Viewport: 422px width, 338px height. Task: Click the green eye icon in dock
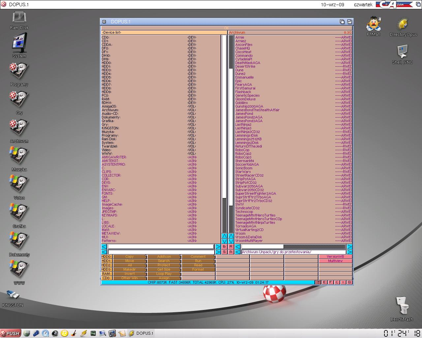[x=93, y=333]
